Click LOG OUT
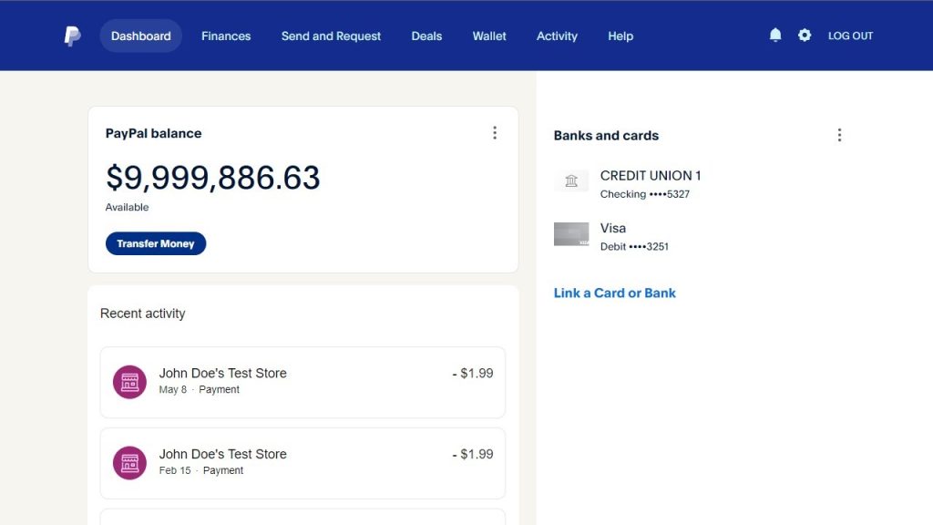Screen dimensions: 933x525 coord(850,36)
